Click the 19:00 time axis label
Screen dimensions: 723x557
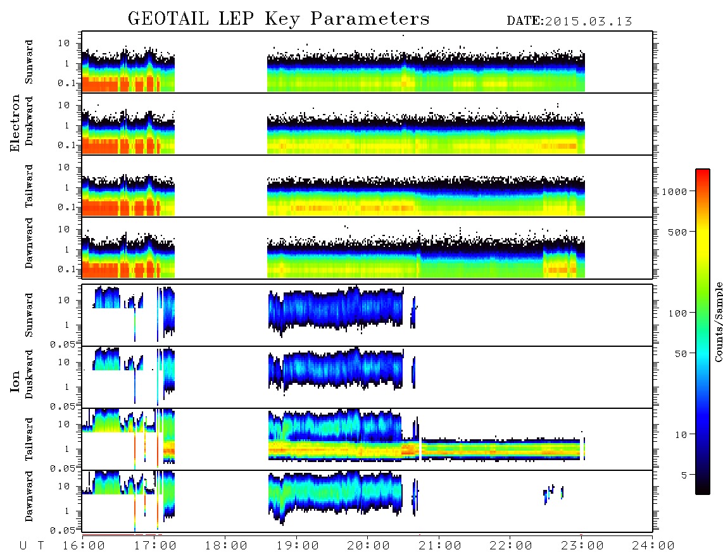298,546
